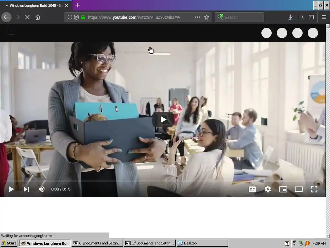The height and width of the screenshot is (248, 330).
Task: Switch to second C:\Documents and Settin... taskbar window
Action: (x=150, y=243)
